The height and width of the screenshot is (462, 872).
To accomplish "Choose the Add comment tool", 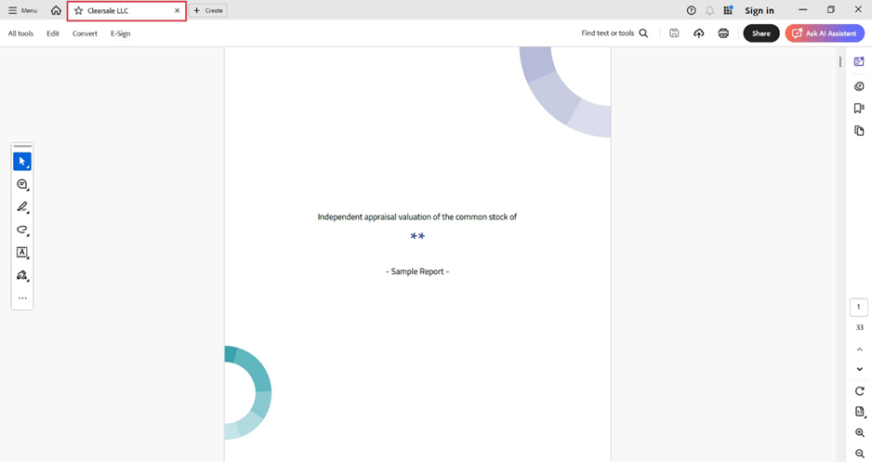I will coord(22,185).
